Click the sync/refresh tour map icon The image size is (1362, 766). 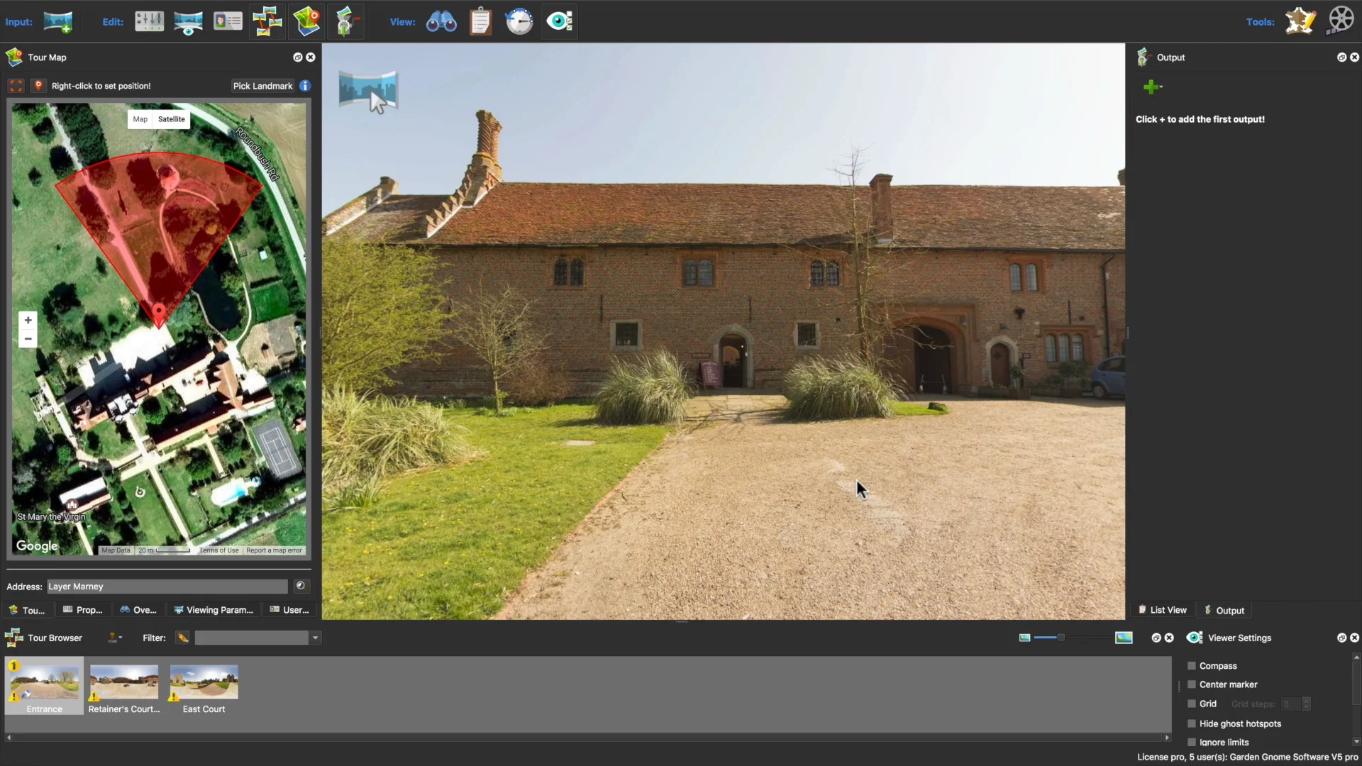[297, 57]
